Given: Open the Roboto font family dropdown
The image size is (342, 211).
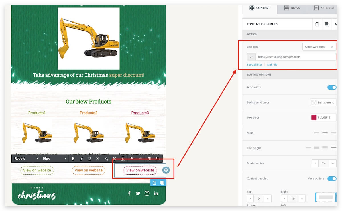Looking at the screenshot, I should [x=26, y=159].
